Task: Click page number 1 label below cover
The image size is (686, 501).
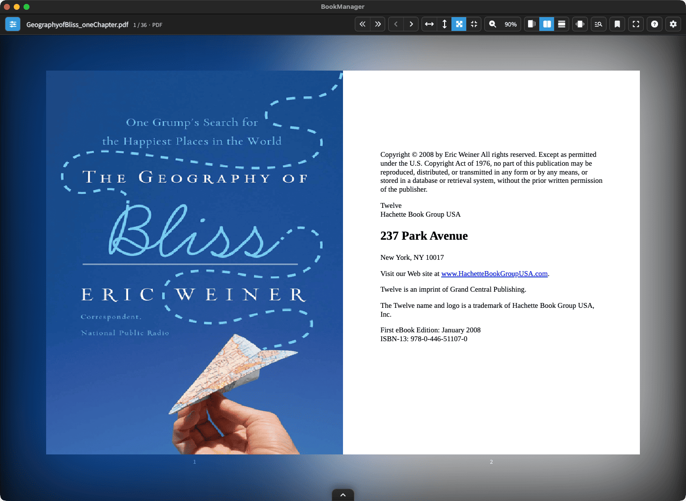Action: tap(194, 462)
